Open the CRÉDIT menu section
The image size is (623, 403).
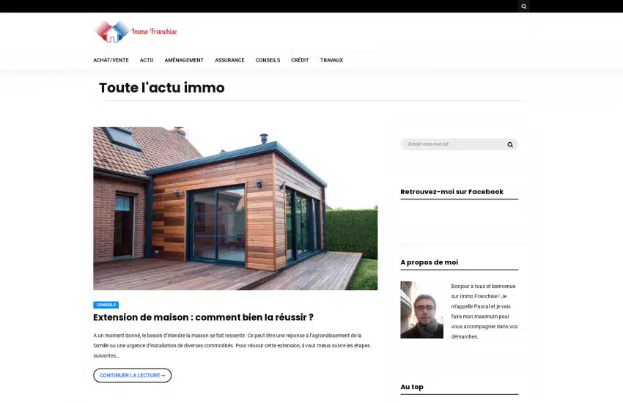[300, 60]
